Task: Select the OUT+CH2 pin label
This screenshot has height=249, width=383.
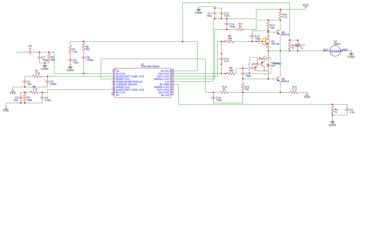Action: click(x=163, y=90)
